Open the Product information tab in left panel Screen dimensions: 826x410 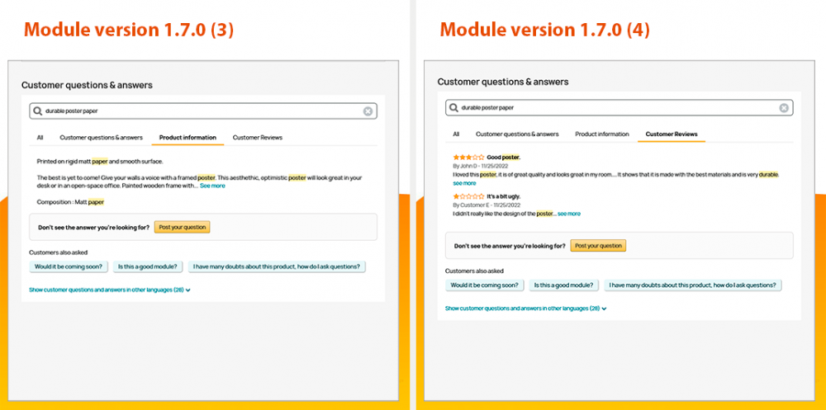188,138
